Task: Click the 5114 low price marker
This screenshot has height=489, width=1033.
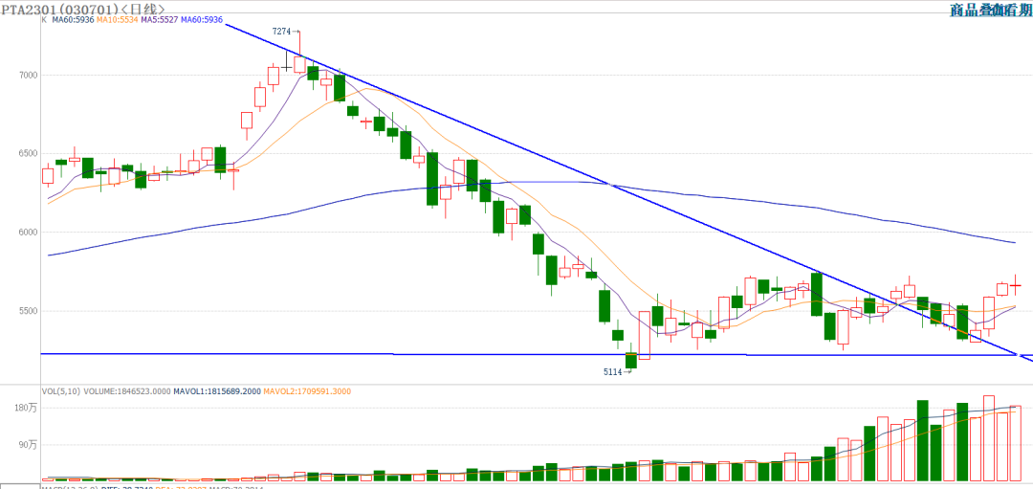Action: [x=613, y=371]
